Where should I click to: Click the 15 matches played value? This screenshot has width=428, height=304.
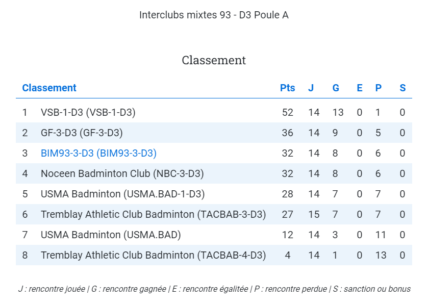[314, 214]
